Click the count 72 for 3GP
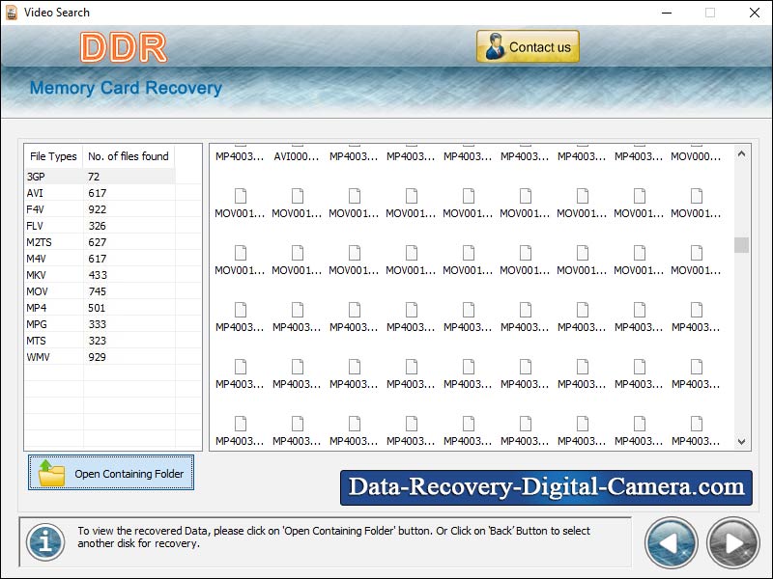 [94, 177]
